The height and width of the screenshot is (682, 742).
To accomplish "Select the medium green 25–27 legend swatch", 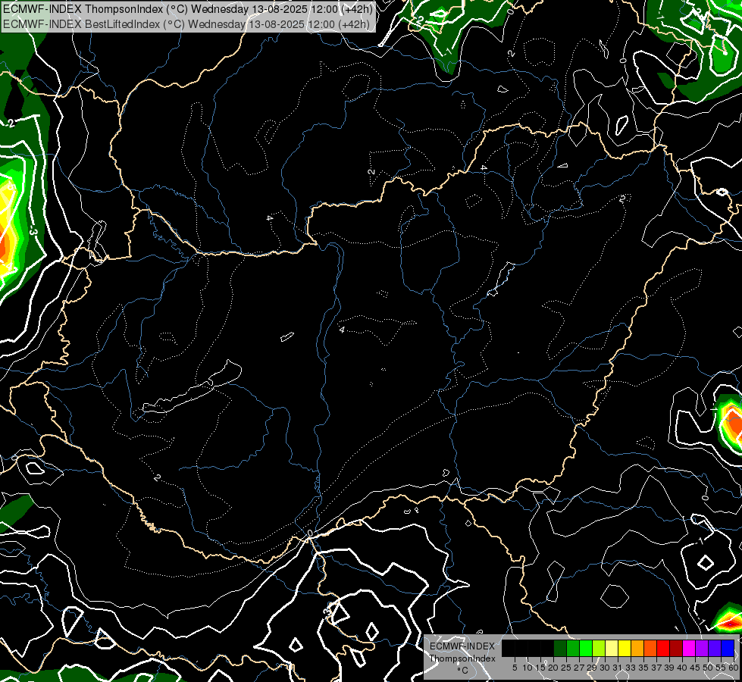I will click(x=572, y=648).
